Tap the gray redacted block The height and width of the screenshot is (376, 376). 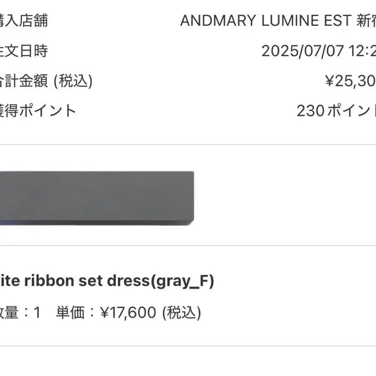(x=97, y=198)
